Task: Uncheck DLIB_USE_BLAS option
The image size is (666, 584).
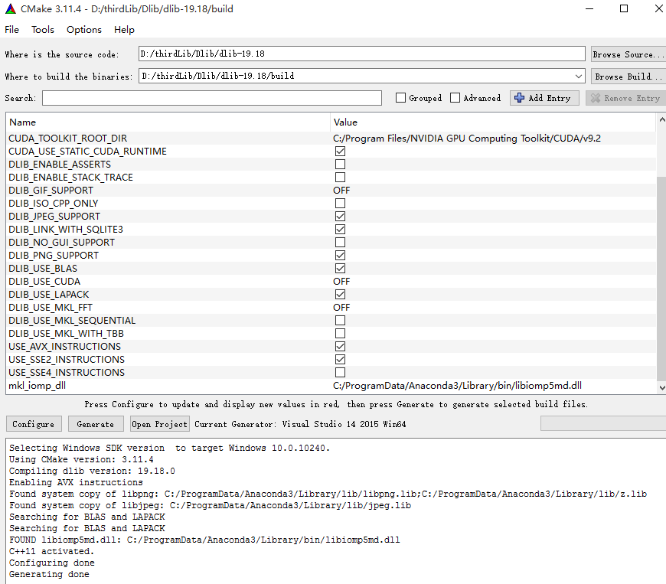Action: click(x=340, y=269)
